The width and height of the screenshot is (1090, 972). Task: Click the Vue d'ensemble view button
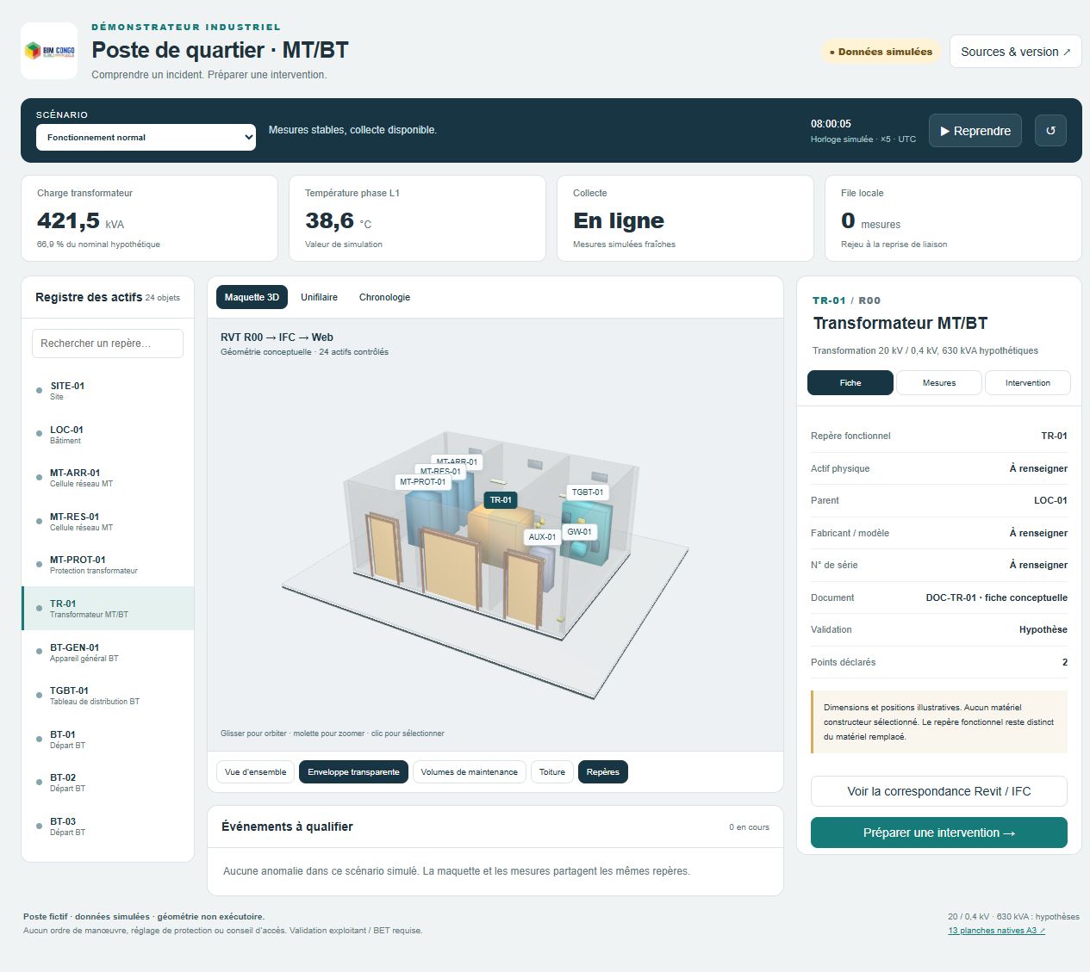(x=255, y=772)
